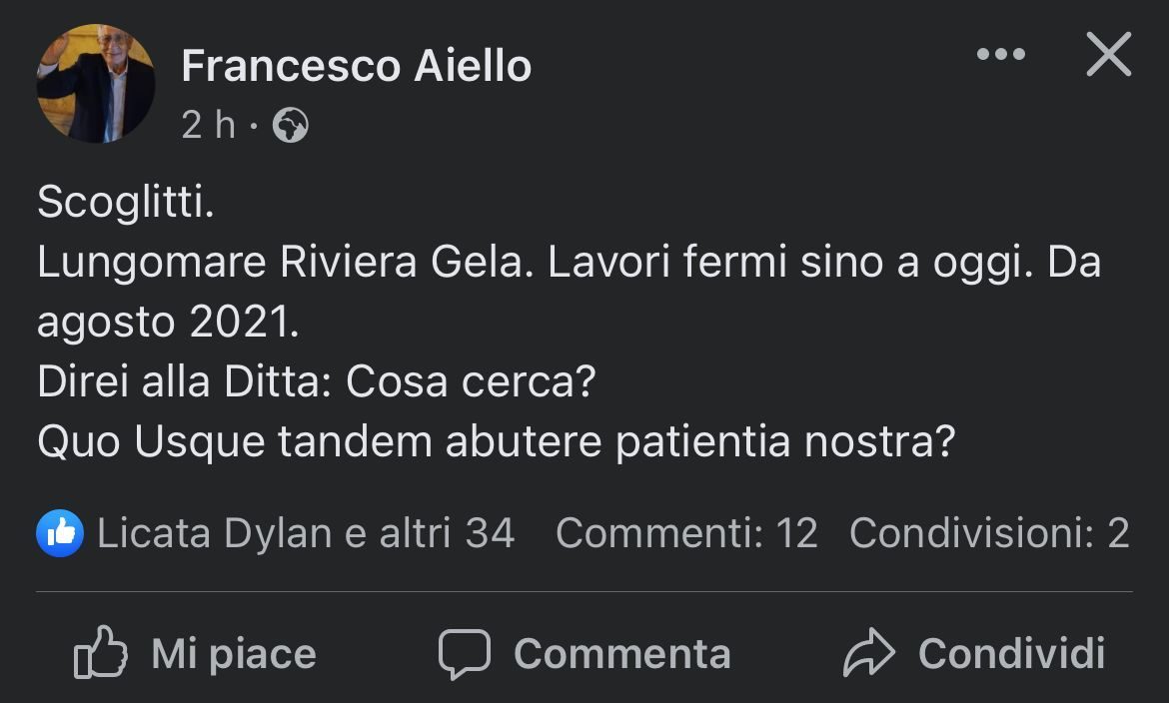The image size is (1169, 703).
Task: Show the "Condivisioni: 2" shares list
Action: (989, 533)
